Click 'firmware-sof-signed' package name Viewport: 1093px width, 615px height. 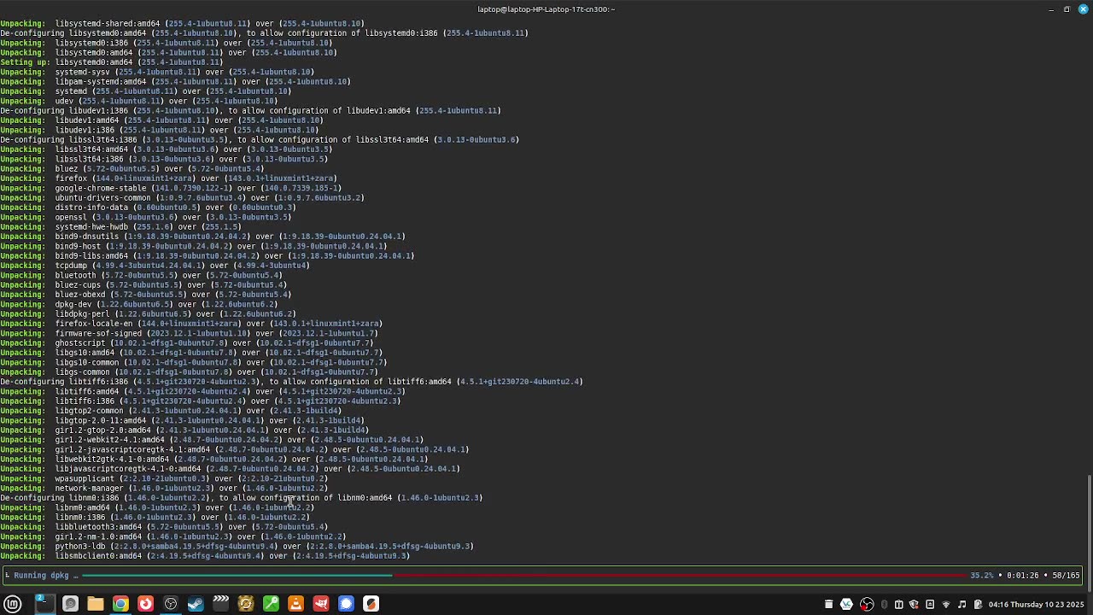[99, 333]
